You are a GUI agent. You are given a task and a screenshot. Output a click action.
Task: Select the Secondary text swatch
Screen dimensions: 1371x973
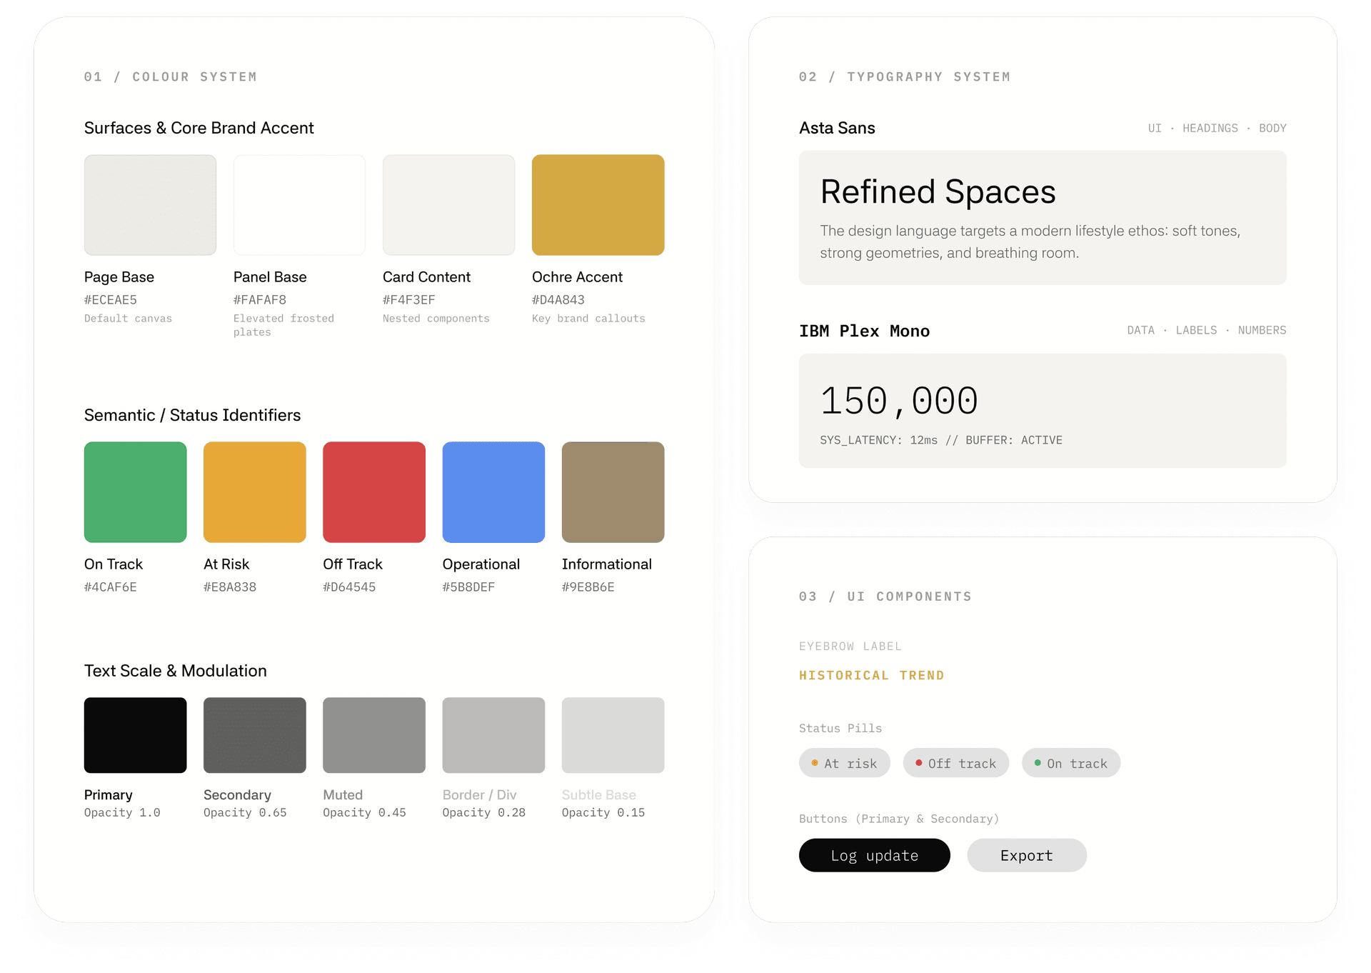(255, 735)
